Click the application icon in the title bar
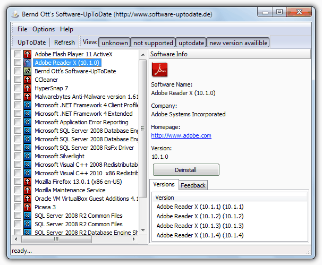 pos(15,14)
